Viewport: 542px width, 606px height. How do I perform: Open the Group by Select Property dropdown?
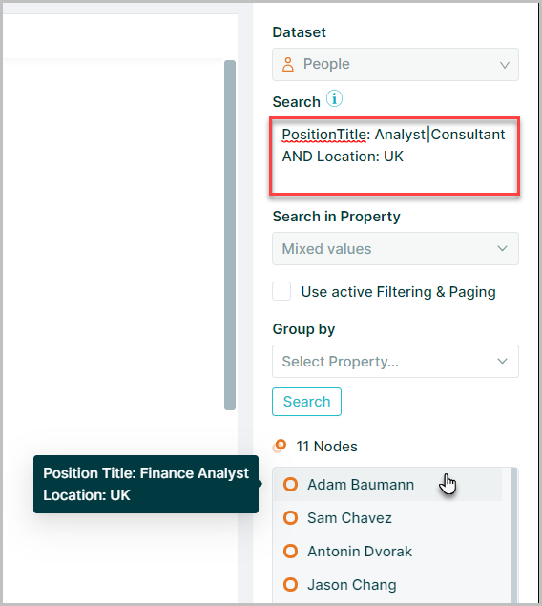pyautogui.click(x=395, y=362)
